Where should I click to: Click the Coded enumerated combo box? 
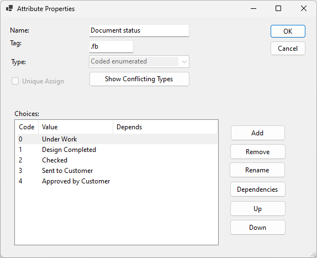[x=139, y=62]
